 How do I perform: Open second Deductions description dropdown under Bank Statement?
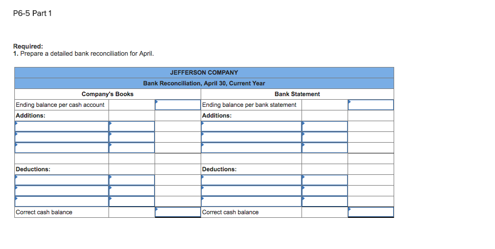[251, 191]
